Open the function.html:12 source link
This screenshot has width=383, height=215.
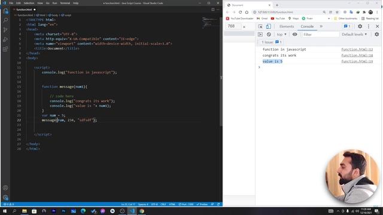(357, 50)
